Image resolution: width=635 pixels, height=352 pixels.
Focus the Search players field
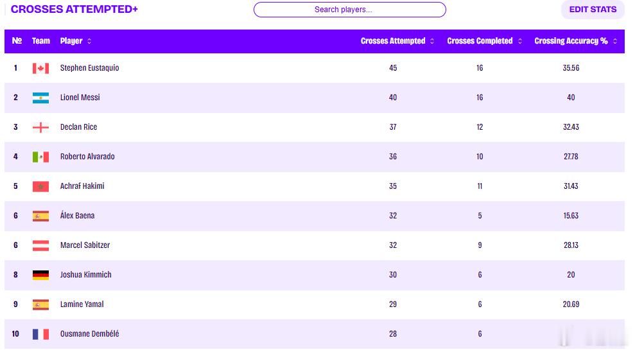coord(349,10)
